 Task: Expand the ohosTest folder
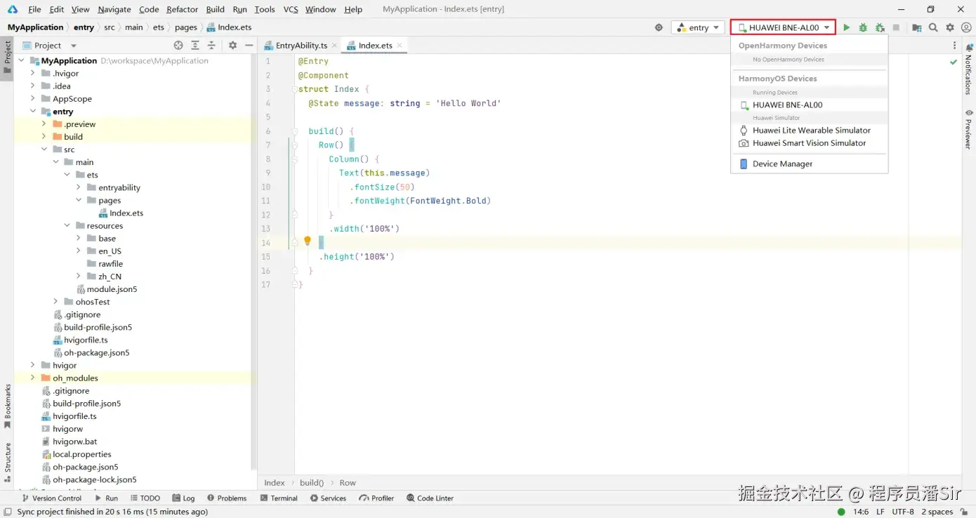(x=55, y=302)
